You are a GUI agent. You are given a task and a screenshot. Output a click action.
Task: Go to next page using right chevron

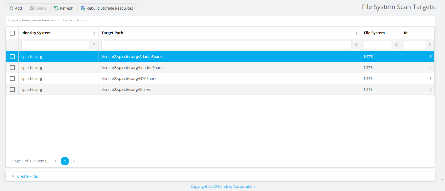point(74,161)
